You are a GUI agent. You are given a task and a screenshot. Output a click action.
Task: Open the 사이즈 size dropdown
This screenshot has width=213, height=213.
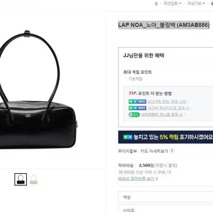165,209
